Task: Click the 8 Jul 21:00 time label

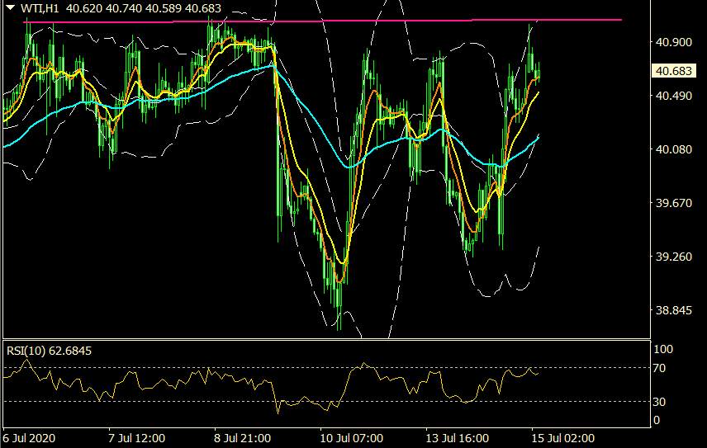Action: click(x=243, y=438)
